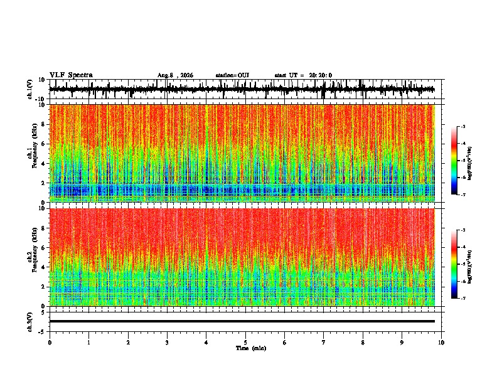Click the "5" tick on the ch.3(V) axis
The height and width of the screenshot is (384, 497).
click(x=43, y=312)
